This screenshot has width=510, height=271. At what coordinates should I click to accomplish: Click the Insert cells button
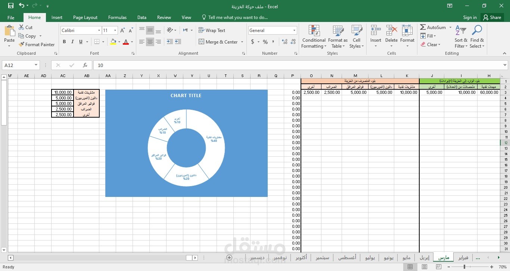click(376, 36)
